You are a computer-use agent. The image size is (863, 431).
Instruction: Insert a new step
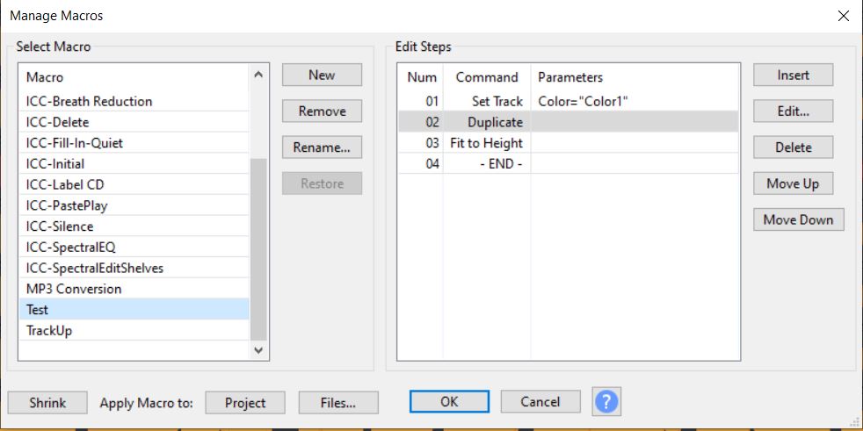coord(793,75)
